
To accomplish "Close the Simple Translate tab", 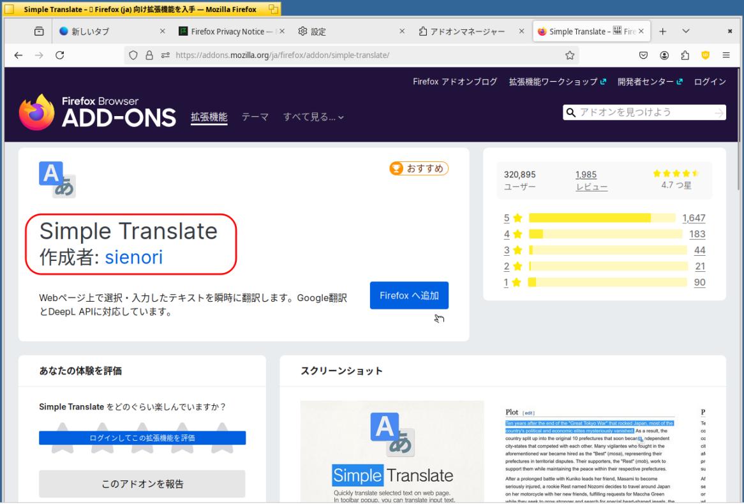I will point(641,31).
